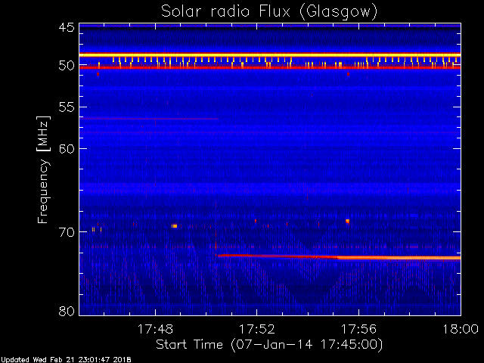Click the 45 MHz frequency tick label
The height and width of the screenshot is (363, 484).
coord(67,27)
